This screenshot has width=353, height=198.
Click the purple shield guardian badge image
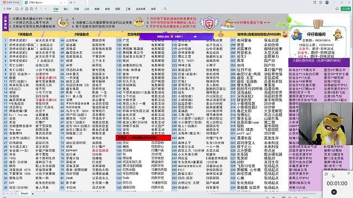(209, 23)
